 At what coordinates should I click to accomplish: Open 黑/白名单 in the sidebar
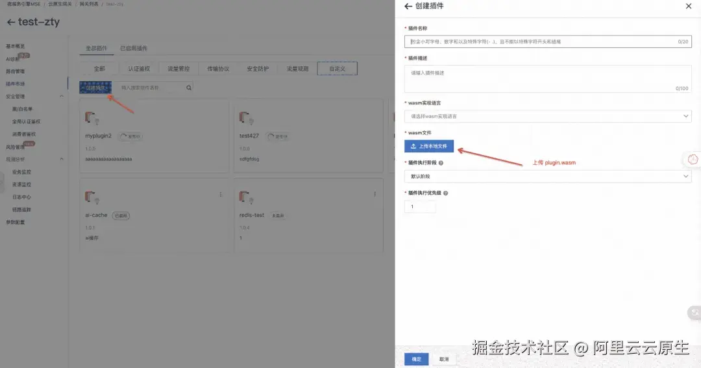point(22,109)
